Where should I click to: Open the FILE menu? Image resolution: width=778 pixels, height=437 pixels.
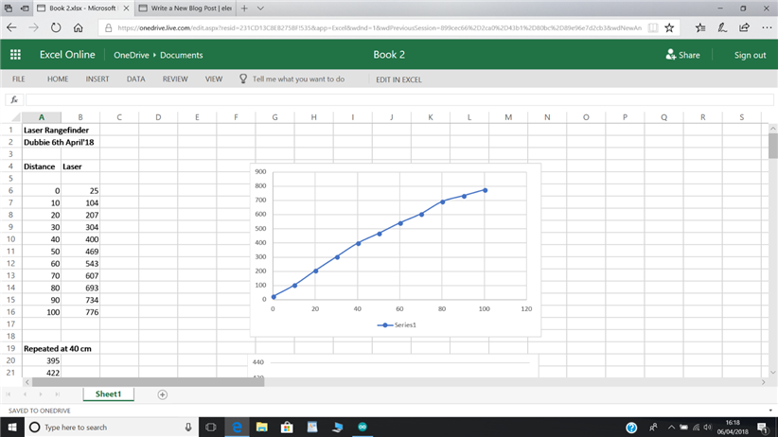18,79
